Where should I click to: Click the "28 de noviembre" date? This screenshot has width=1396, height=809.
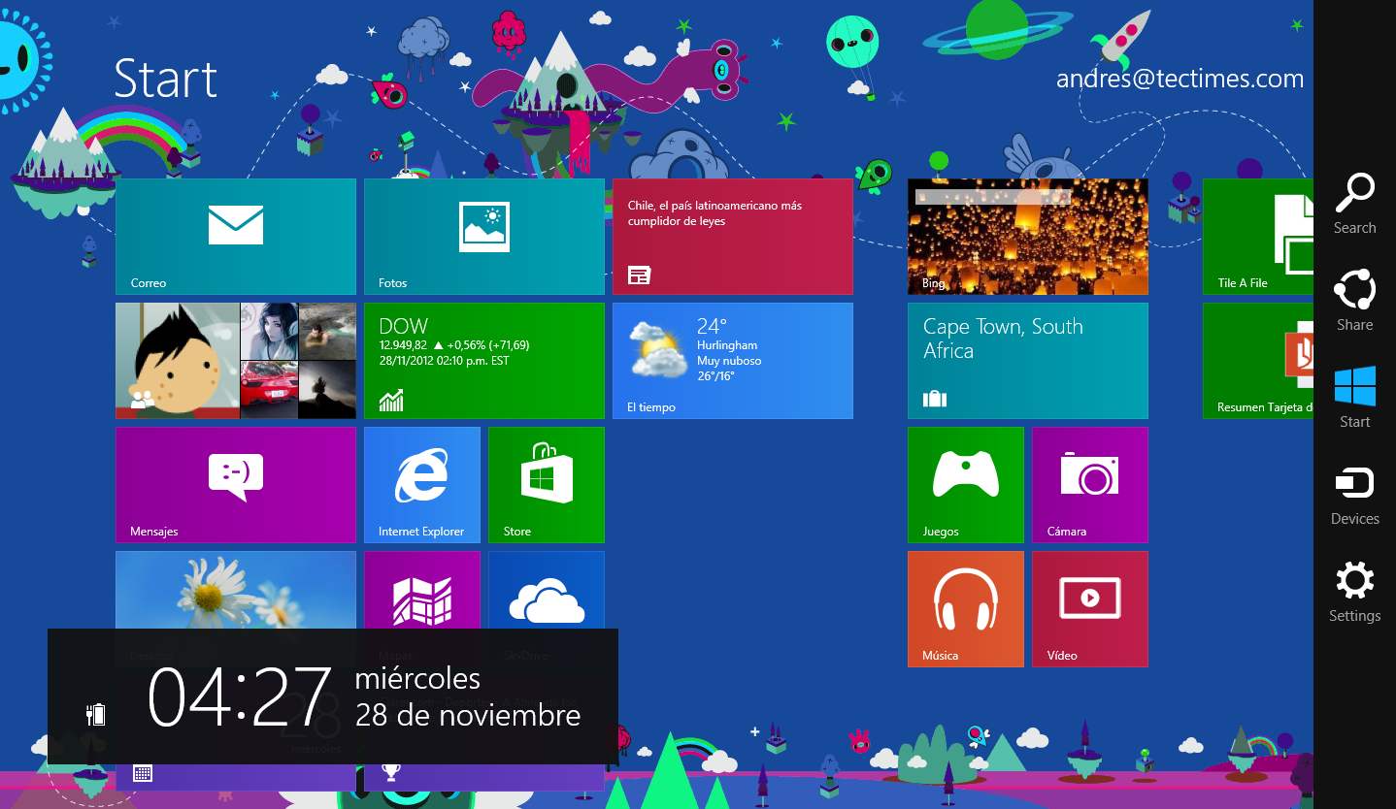468,716
